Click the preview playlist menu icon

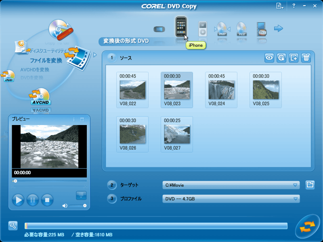point(81,195)
